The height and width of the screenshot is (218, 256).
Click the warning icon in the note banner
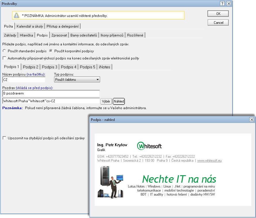click(x=17, y=16)
